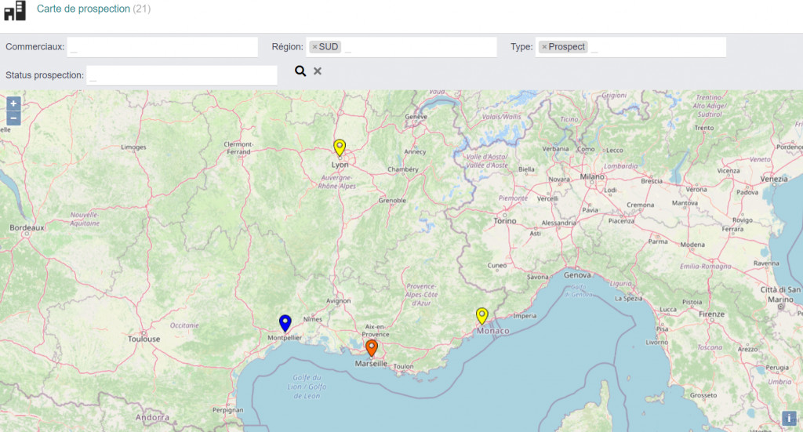Select the orange marker at Marseille
The image size is (803, 432).
pos(372,347)
